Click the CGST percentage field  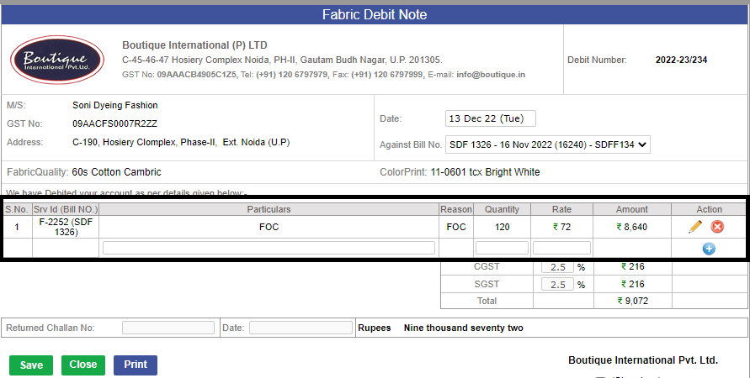557,267
